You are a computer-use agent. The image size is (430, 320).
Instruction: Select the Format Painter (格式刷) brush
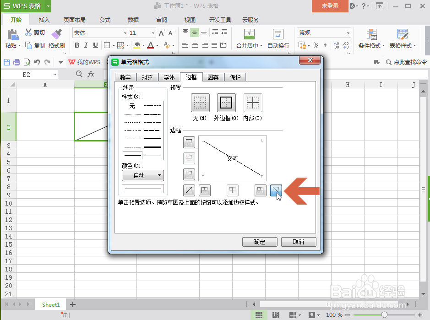pyautogui.click(x=56, y=34)
